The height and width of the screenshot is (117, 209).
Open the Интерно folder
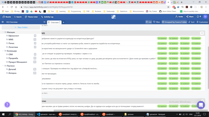[x=12, y=73]
